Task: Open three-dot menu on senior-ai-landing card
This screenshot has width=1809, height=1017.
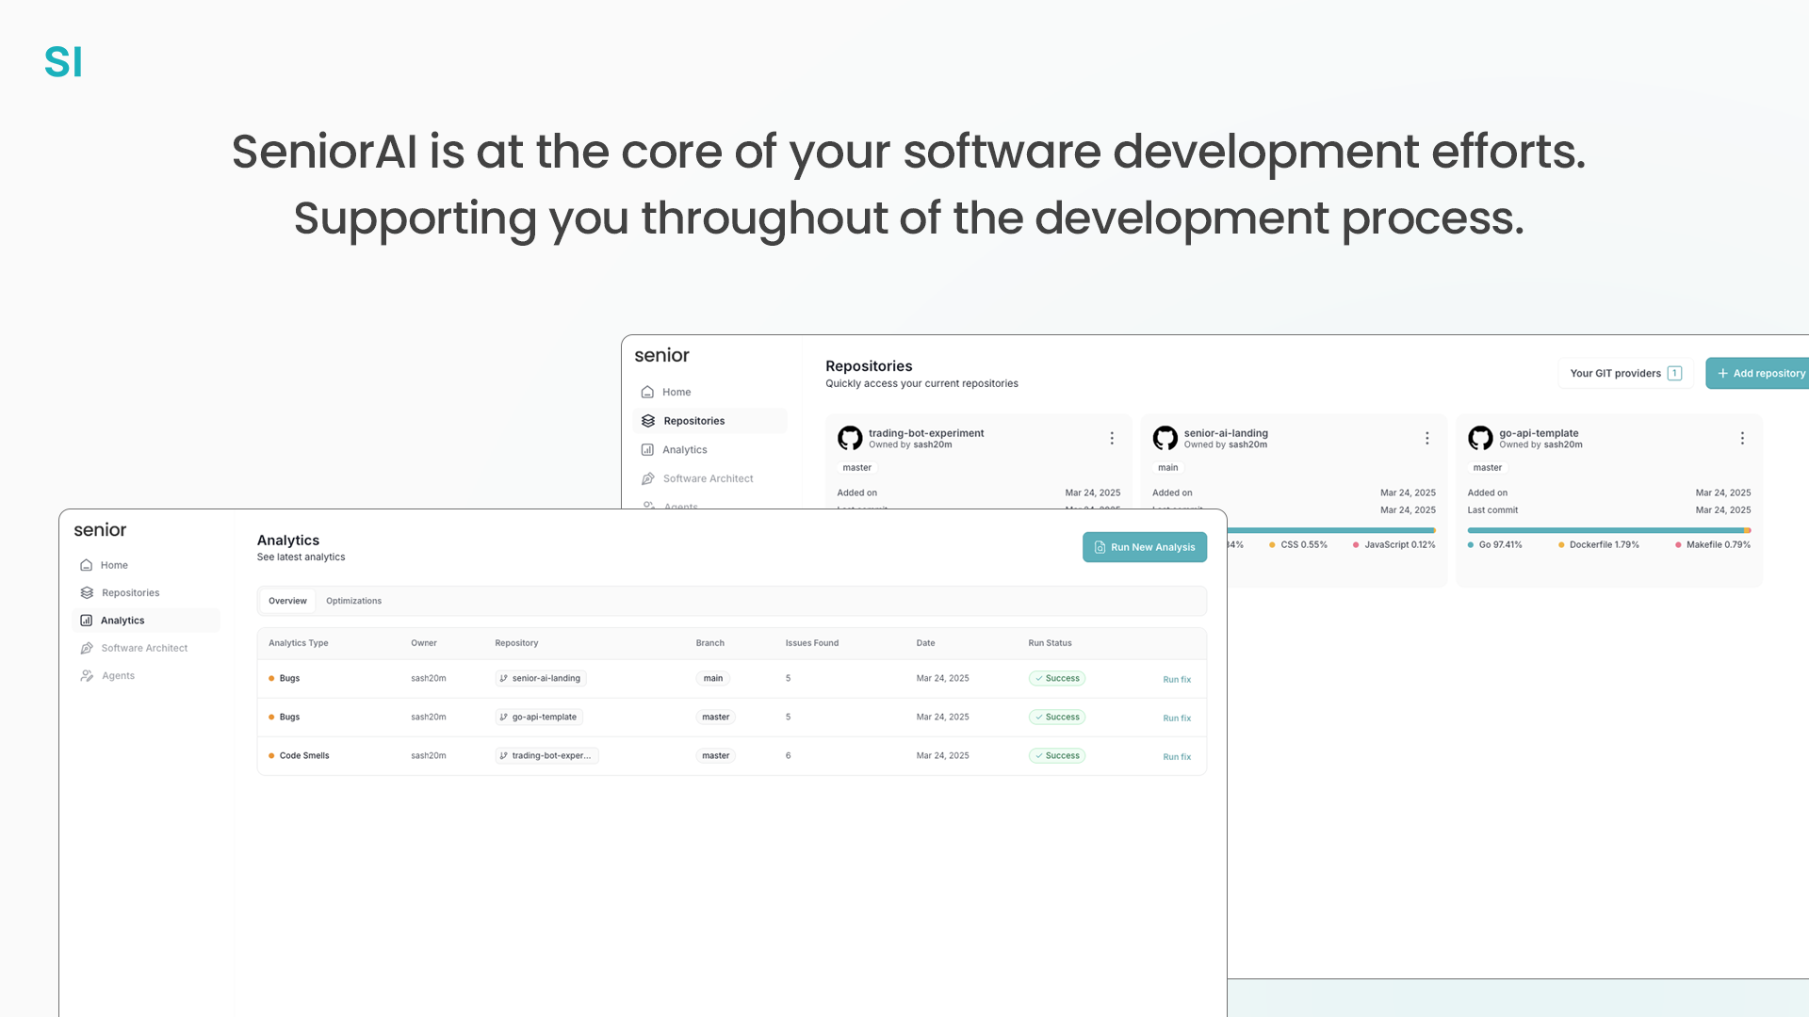Action: tap(1426, 438)
